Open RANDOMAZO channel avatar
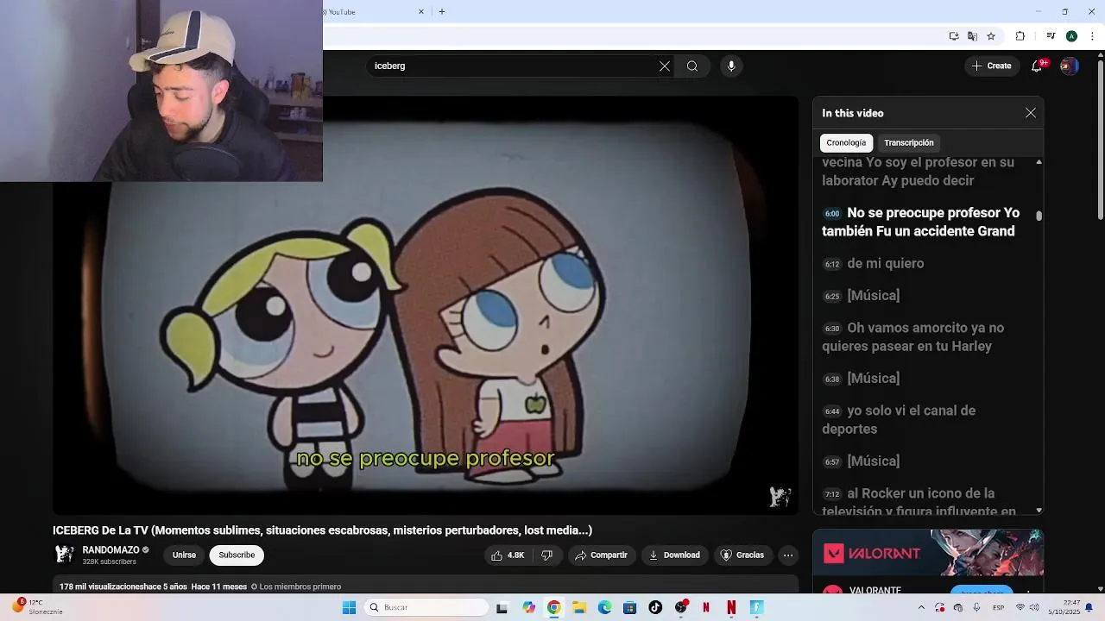Screen dimensions: 1105x621 (x=64, y=555)
